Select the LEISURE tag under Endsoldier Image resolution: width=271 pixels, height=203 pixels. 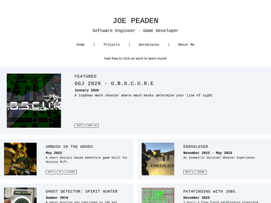click(200, 172)
